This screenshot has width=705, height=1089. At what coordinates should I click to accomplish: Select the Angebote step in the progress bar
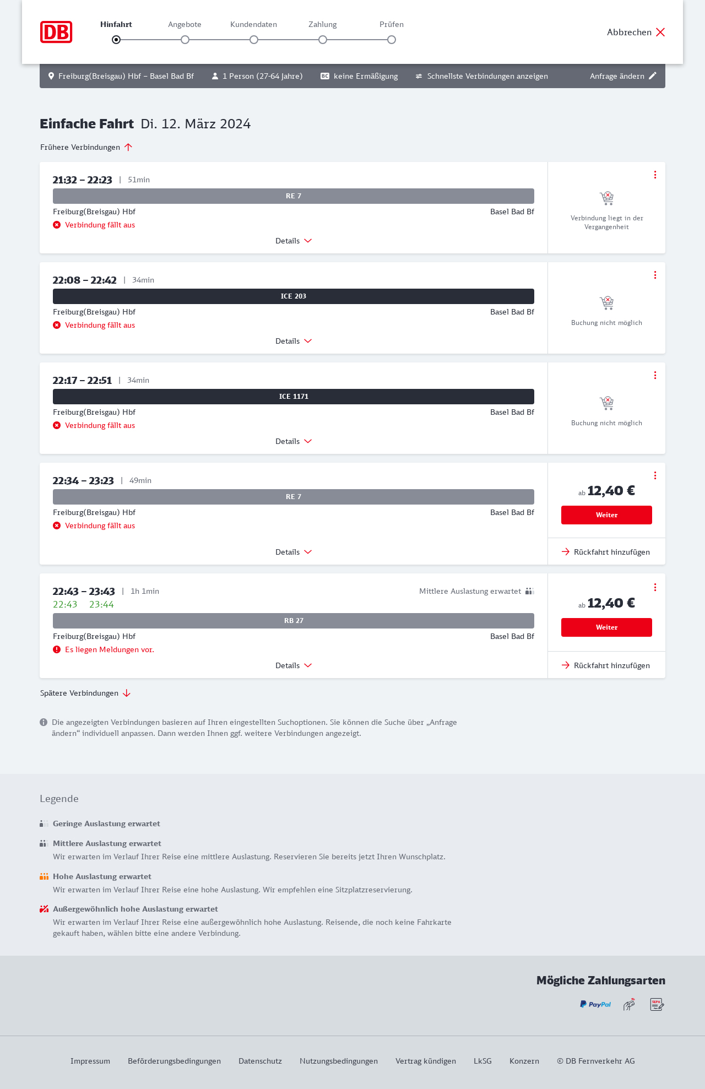pos(185,40)
